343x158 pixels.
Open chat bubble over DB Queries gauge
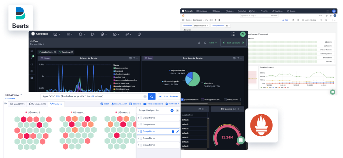[x=240, y=140]
